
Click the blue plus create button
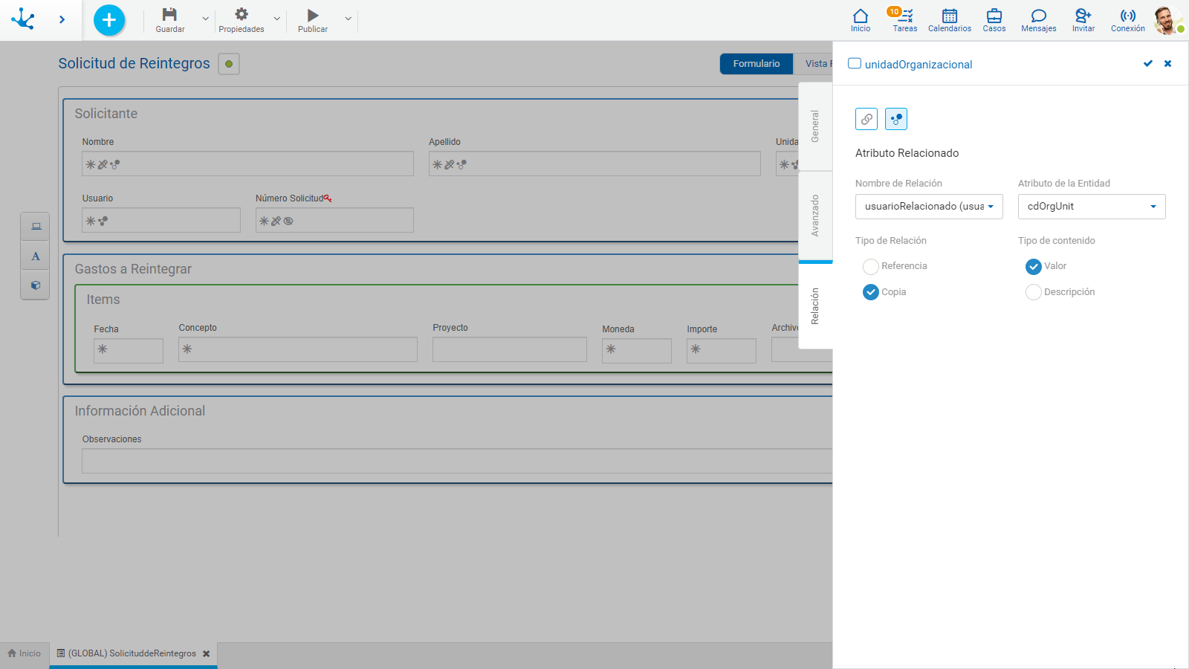109,20
